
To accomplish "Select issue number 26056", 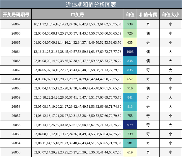I will 16,125.
